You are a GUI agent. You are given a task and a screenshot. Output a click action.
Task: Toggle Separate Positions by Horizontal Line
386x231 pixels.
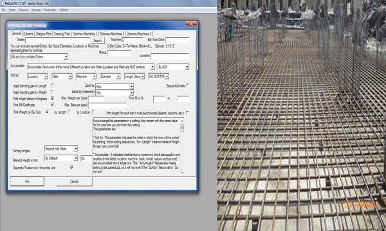(x=71, y=167)
